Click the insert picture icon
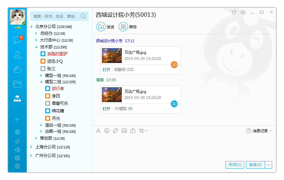The image size is (284, 180). click(x=124, y=131)
